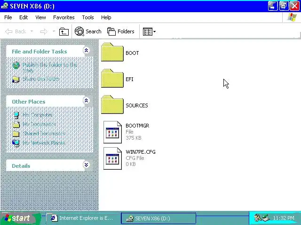Image resolution: width=301 pixels, height=225 pixels.
Task: Click the Windows flag logo in toolbar
Action: click(x=292, y=17)
